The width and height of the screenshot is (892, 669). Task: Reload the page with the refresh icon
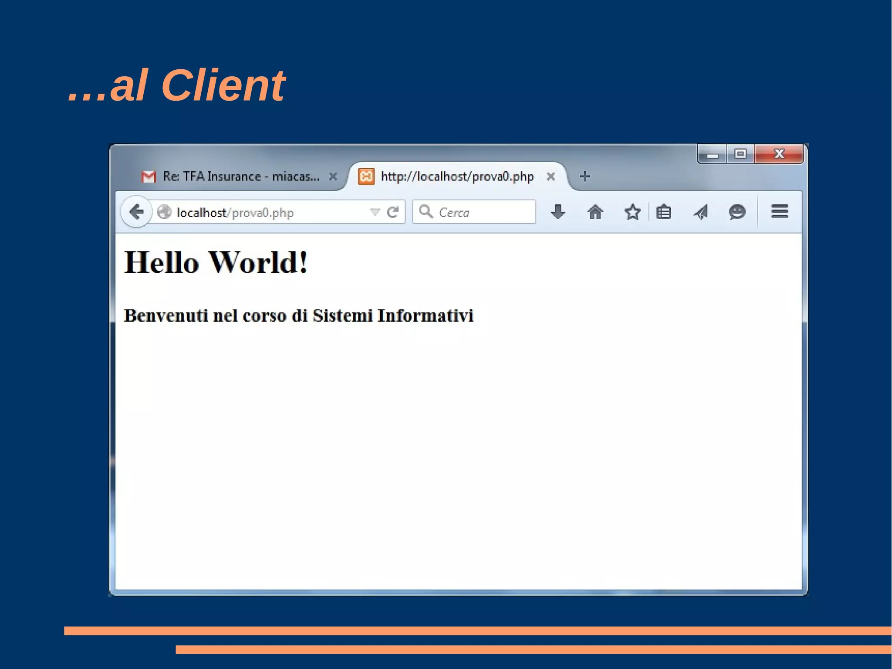pos(393,212)
